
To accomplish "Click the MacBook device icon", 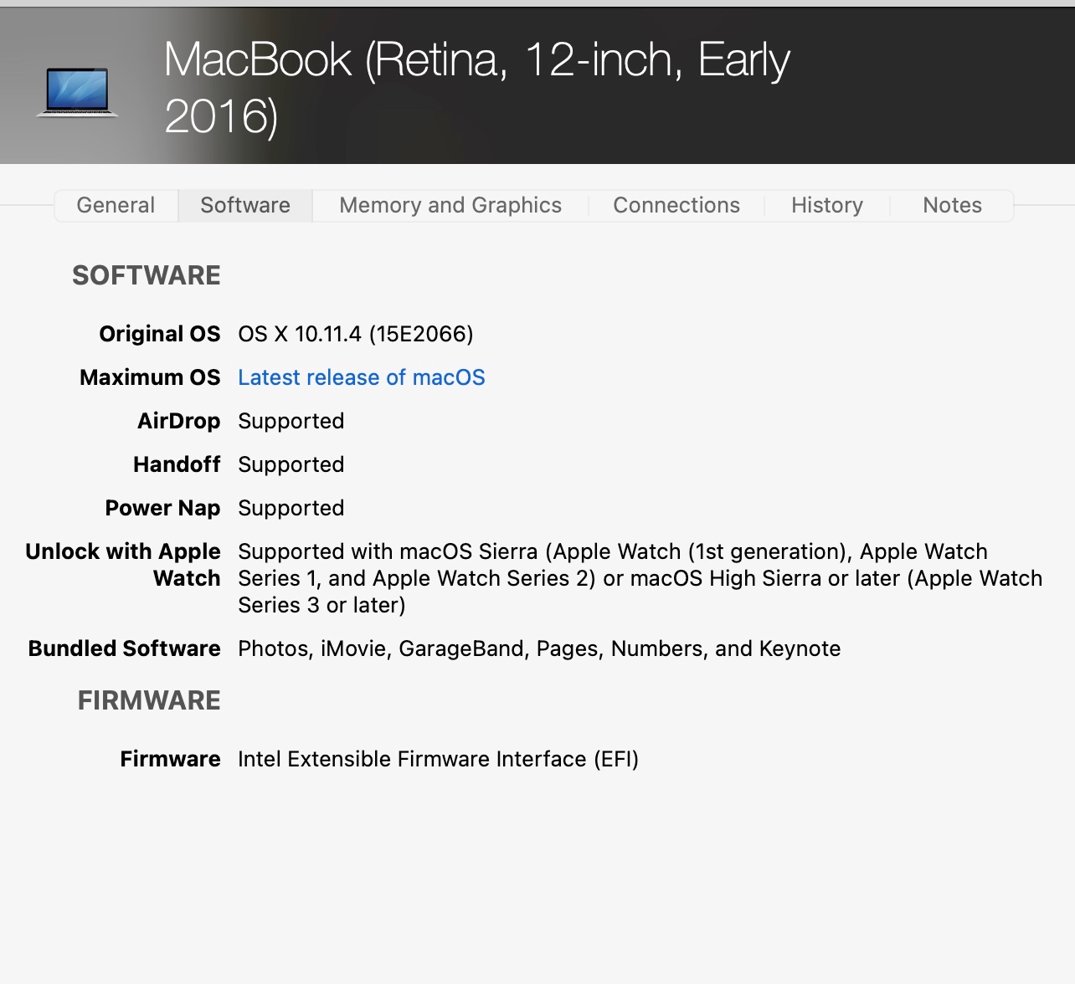I will pyautogui.click(x=77, y=91).
